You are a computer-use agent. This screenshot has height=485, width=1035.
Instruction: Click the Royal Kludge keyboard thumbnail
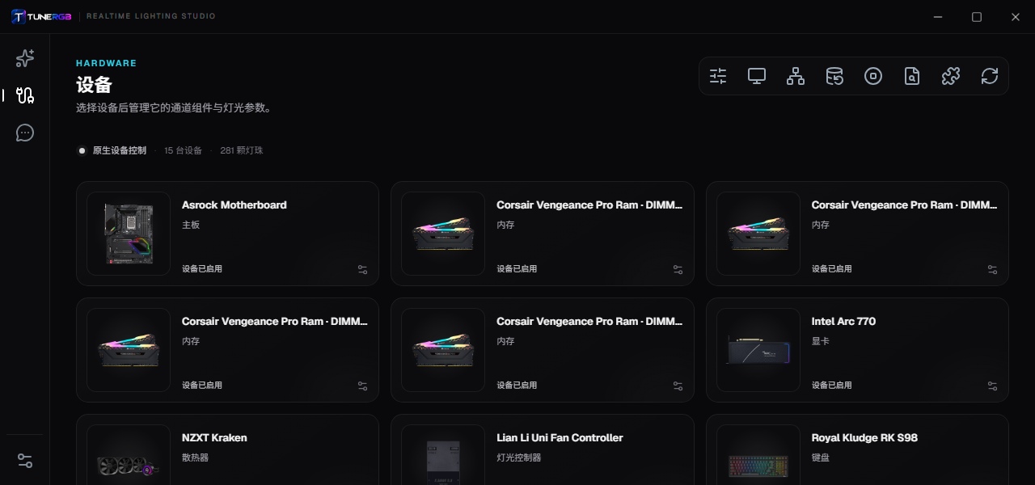(758, 454)
